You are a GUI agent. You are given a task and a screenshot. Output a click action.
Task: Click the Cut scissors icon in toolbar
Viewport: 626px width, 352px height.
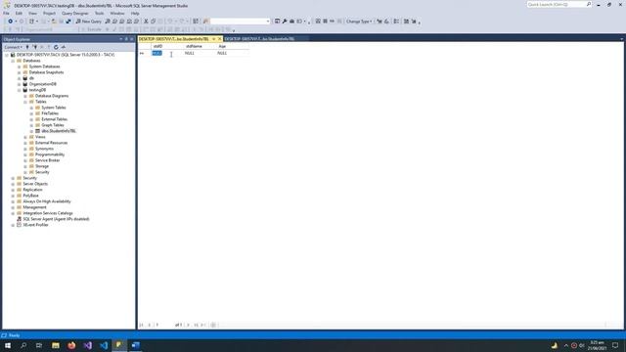[x=146, y=22]
